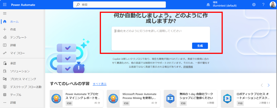The height and width of the screenshot is (108, 277).
Task: Click the 初級 tag on the 8 時間 card
Action: 183,103
